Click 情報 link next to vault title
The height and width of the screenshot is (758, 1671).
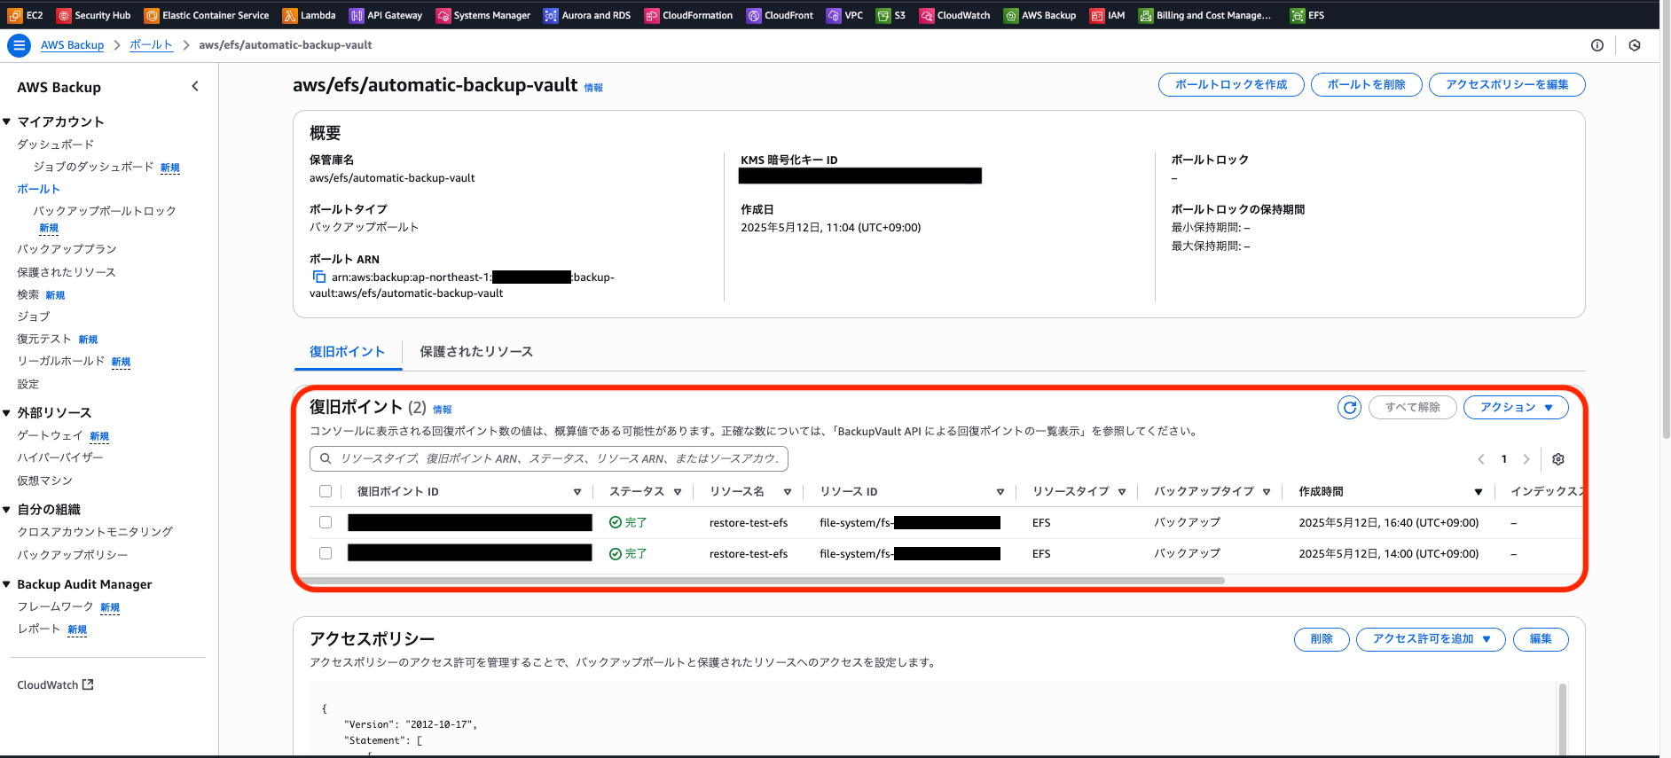point(593,88)
